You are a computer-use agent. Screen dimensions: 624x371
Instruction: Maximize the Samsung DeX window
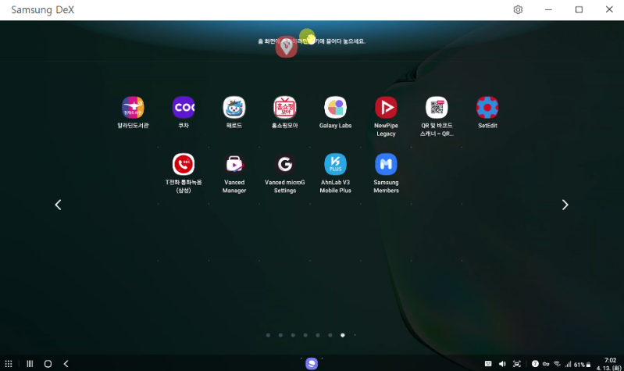tap(579, 9)
